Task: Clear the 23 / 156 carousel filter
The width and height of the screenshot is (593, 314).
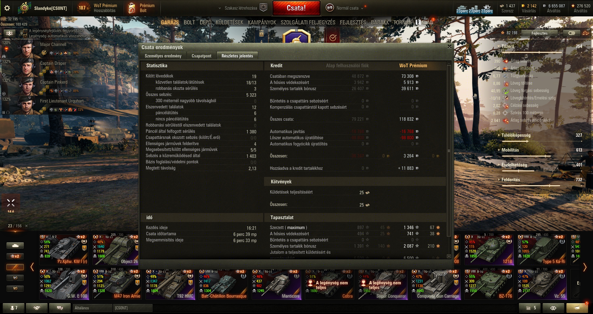Action: coord(27,226)
